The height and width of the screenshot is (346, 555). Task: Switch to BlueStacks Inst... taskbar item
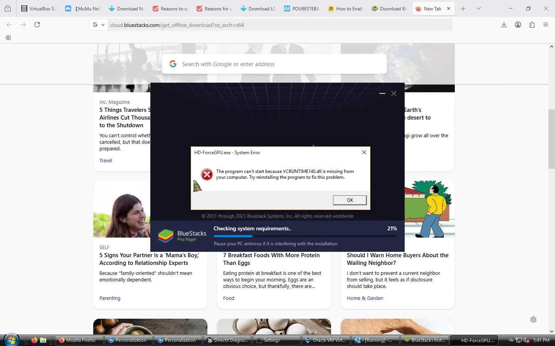[425, 340]
